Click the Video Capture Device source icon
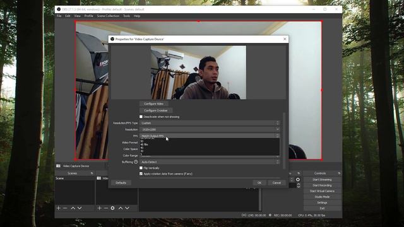 (59, 166)
